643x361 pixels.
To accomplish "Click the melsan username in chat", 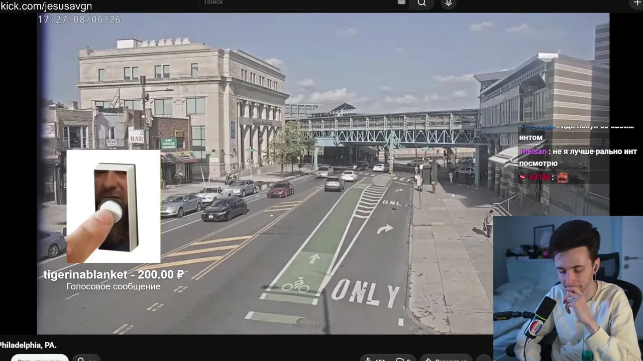I will [533, 151].
